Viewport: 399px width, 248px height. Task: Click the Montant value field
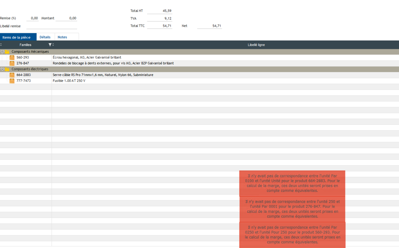click(x=66, y=18)
